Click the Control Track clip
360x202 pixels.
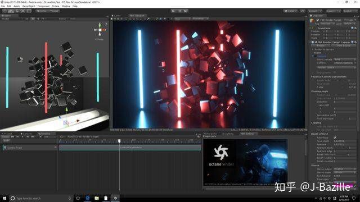click(130, 148)
